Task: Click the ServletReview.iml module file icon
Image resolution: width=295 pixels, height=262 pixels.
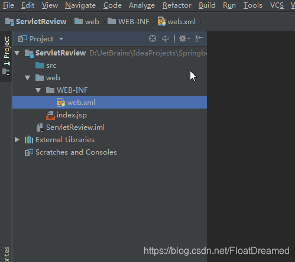Action: click(40, 127)
